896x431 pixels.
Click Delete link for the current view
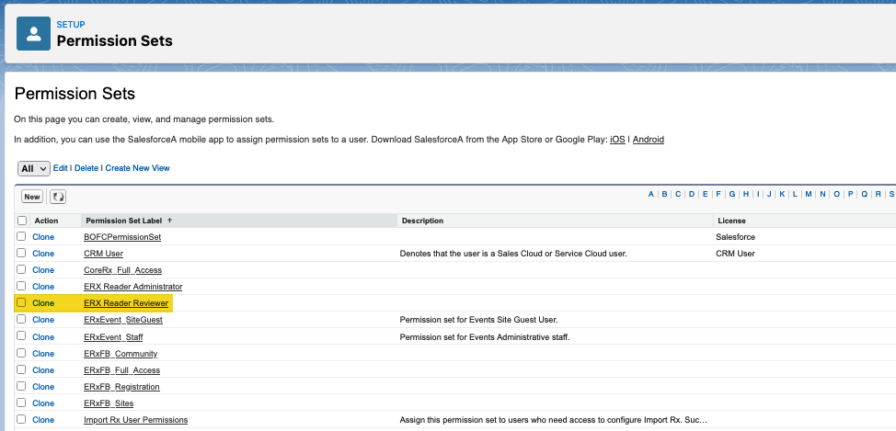(86, 168)
